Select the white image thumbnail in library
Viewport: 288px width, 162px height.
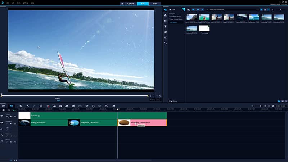coord(204,28)
